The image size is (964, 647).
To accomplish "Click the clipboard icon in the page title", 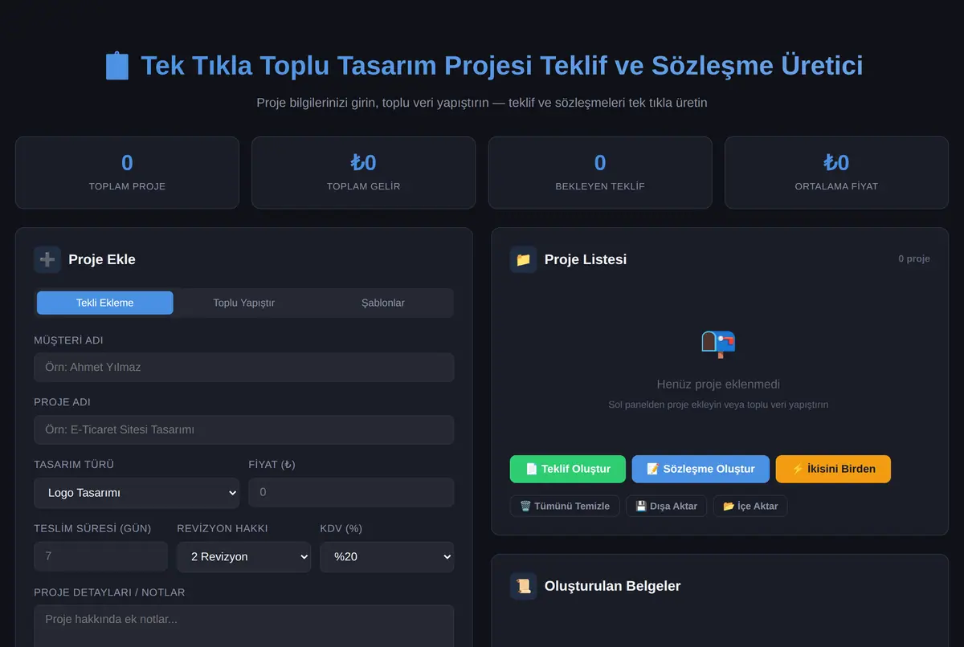I will [117, 65].
